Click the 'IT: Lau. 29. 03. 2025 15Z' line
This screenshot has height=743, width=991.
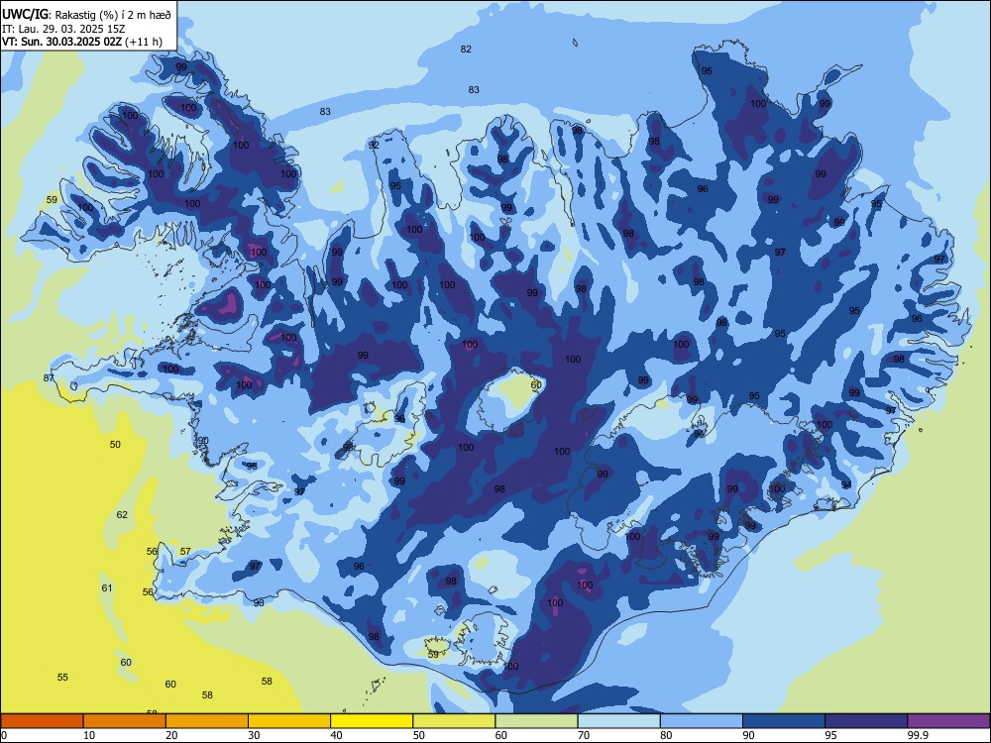click(63, 29)
